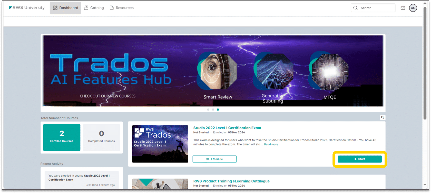The image size is (431, 193).
Task: Select the first banner carousel dot
Action: [x=208, y=110]
